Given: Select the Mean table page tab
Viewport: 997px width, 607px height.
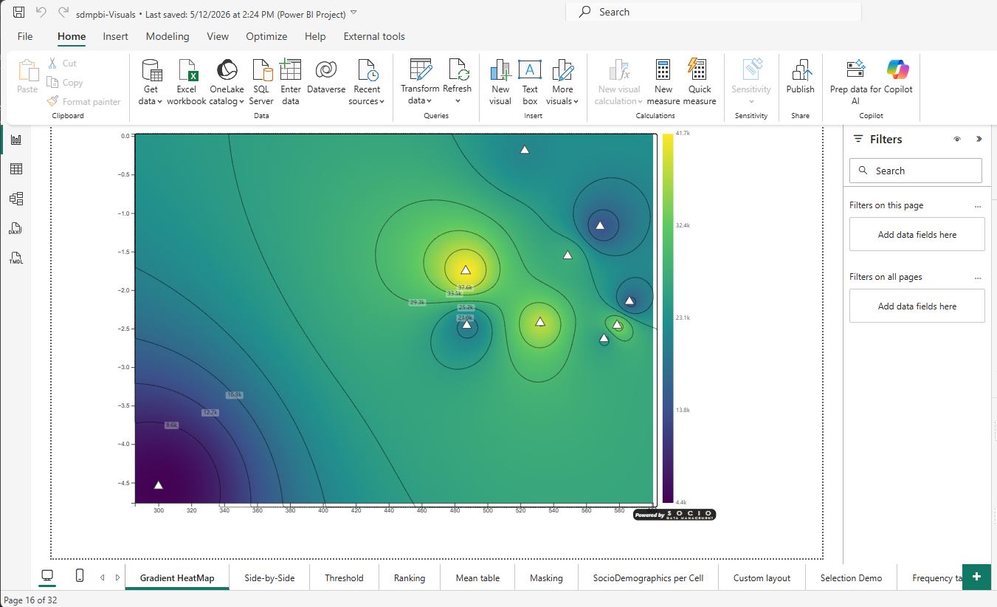Looking at the screenshot, I should (477, 577).
